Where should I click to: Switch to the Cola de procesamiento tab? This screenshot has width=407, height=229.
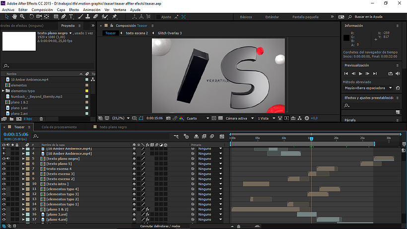58,127
